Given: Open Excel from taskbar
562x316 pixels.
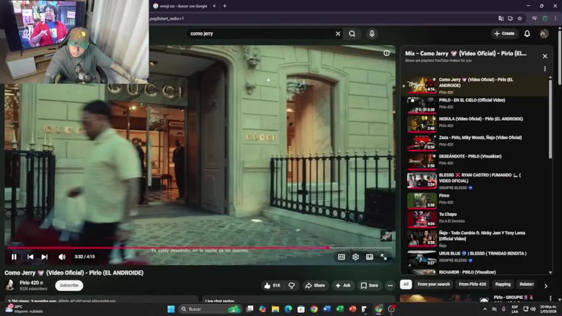Looking at the screenshot, I should point(339,309).
